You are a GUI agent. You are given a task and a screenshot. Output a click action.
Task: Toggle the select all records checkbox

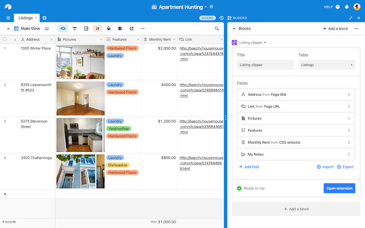(5, 39)
